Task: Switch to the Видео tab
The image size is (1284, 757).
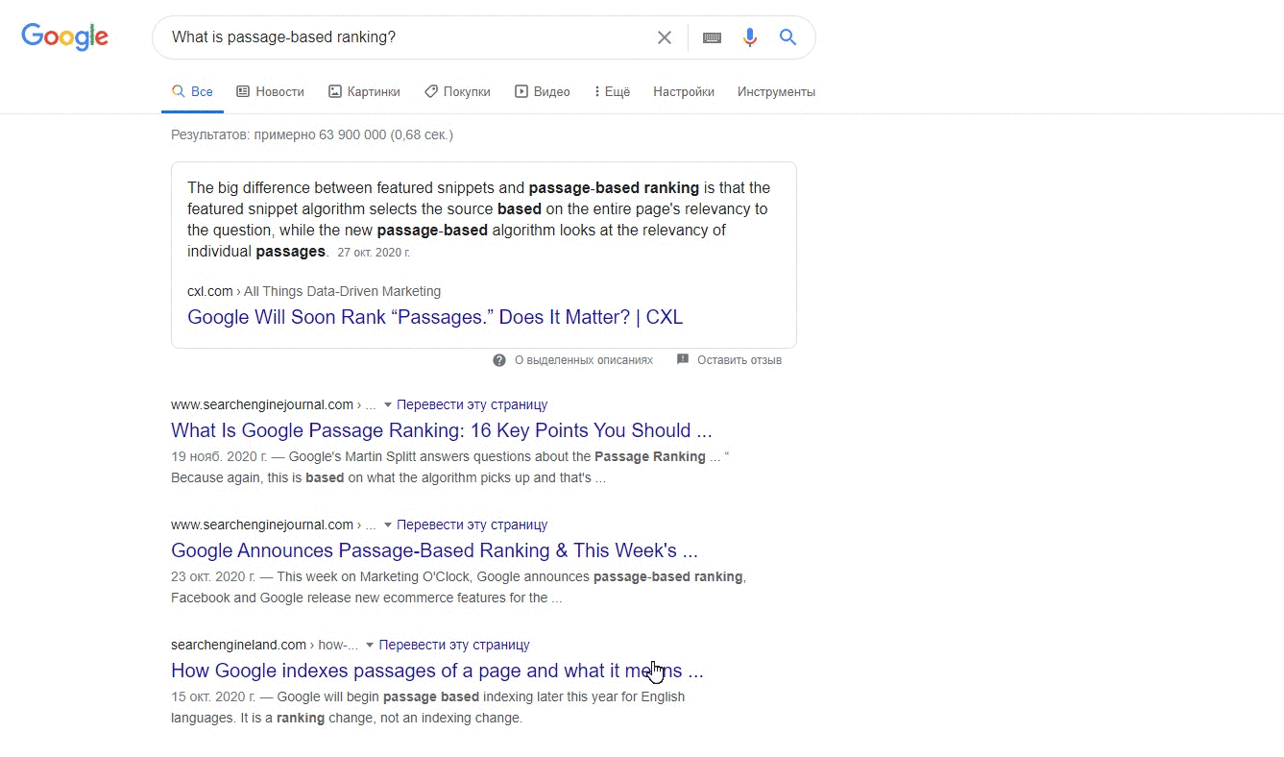Action: pyautogui.click(x=543, y=92)
